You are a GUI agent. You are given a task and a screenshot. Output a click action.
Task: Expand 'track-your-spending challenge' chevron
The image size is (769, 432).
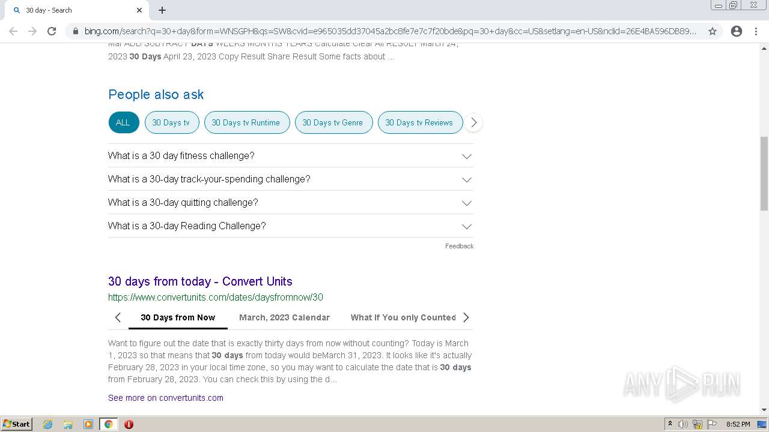tap(467, 179)
